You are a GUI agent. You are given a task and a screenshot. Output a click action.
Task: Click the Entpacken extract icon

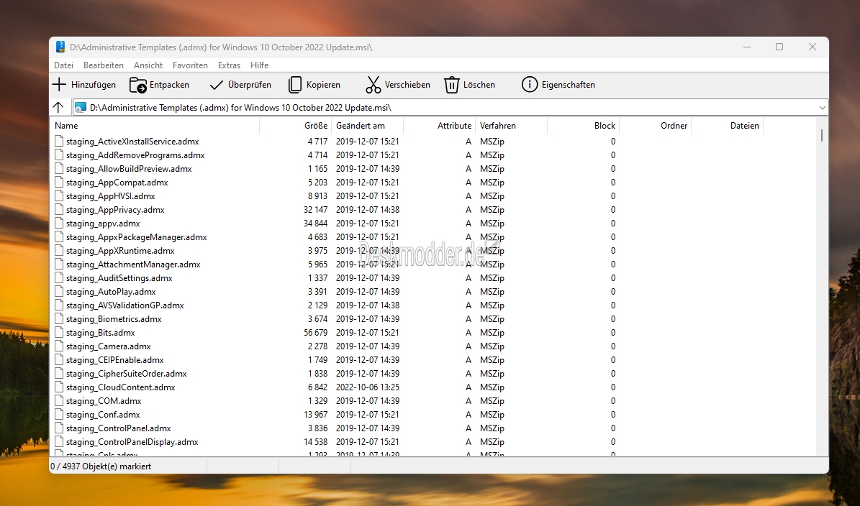137,85
